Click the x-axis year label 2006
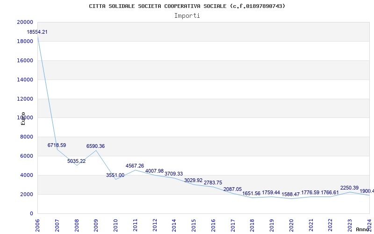 [x=37, y=225]
